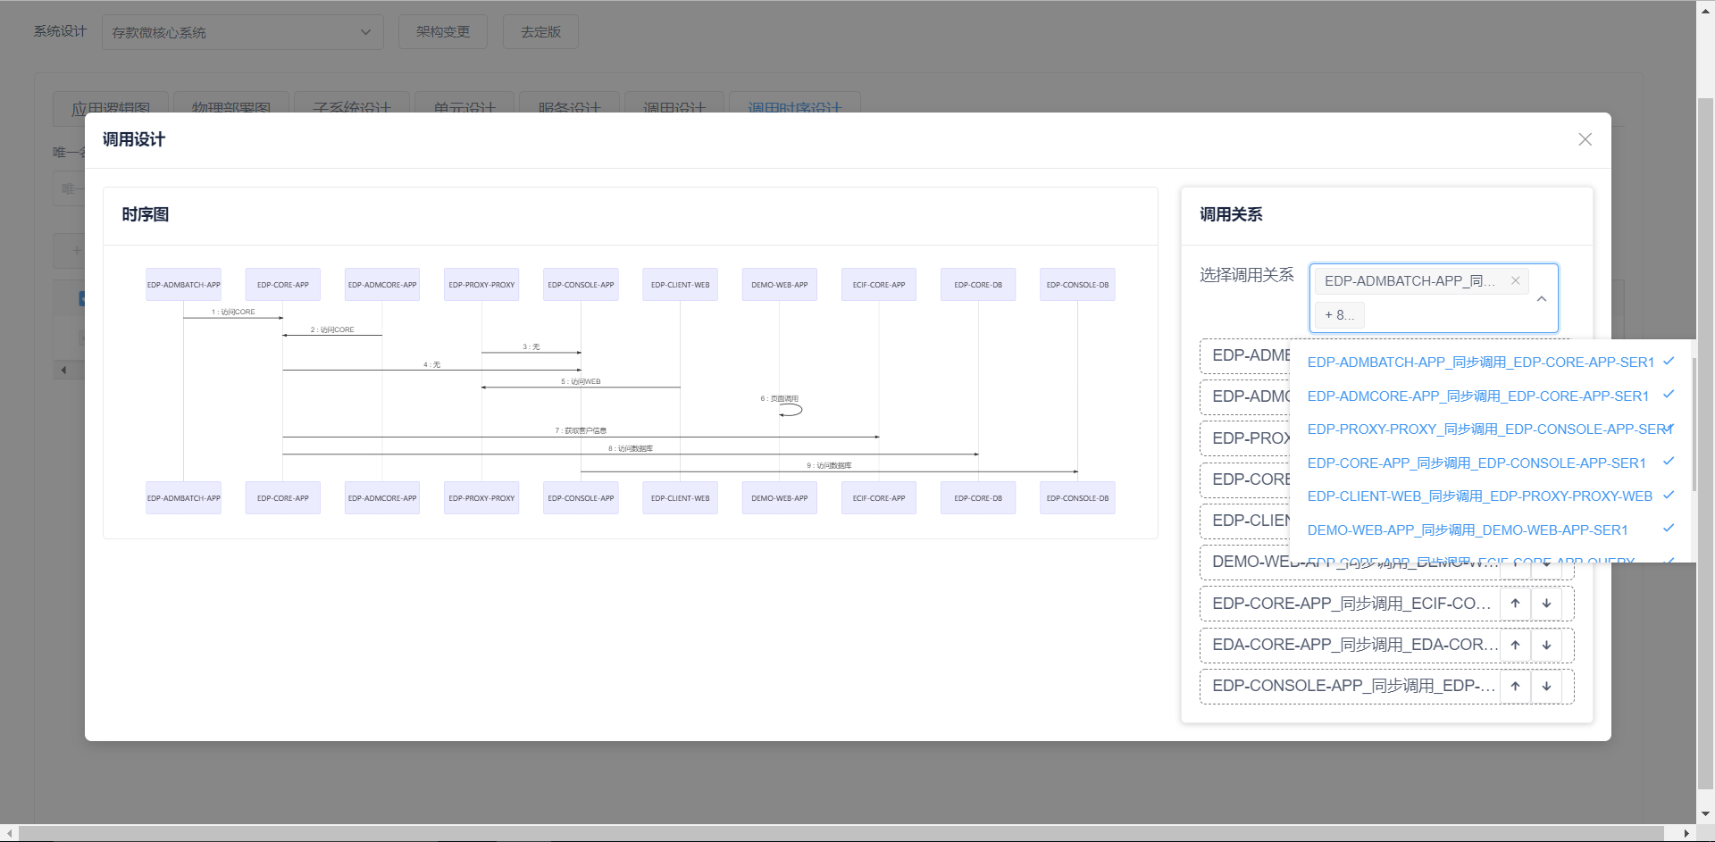Remove the EDP-ADMBATCH-APP tag from selector
1715x842 pixels.
[x=1515, y=280]
